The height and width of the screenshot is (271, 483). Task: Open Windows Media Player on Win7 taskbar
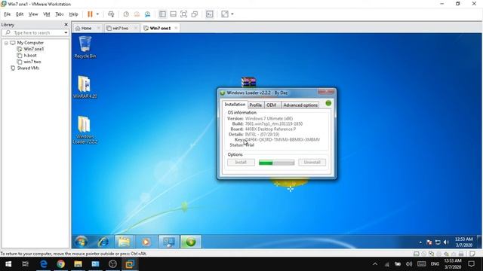pos(146,242)
